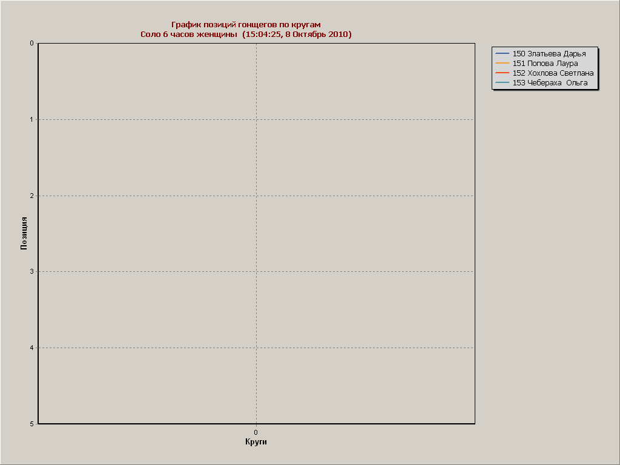Click the chart title "График позиций гонщиков по кругам"
The image size is (620, 465).
pos(246,24)
